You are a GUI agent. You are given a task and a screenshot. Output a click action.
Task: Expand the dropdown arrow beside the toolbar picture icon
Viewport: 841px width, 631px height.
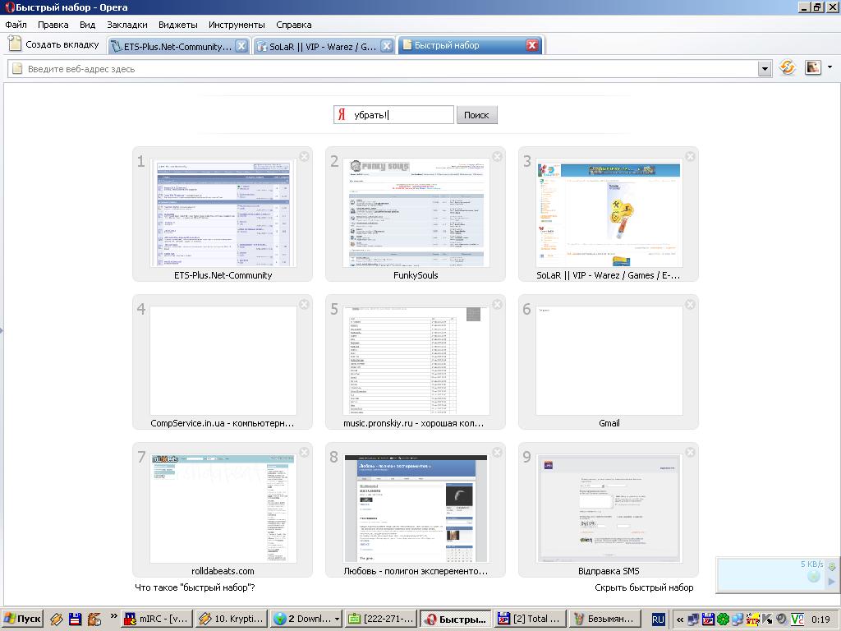click(x=830, y=68)
